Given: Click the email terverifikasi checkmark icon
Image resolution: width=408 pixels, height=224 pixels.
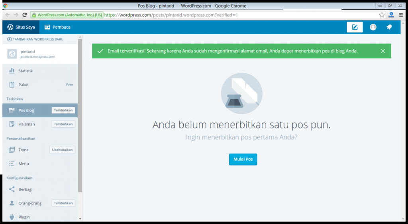Looking at the screenshot, I should pos(100,51).
